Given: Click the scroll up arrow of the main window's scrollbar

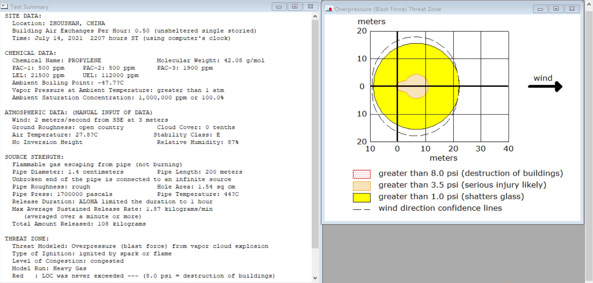Looking at the screenshot, I should tap(589, 5).
